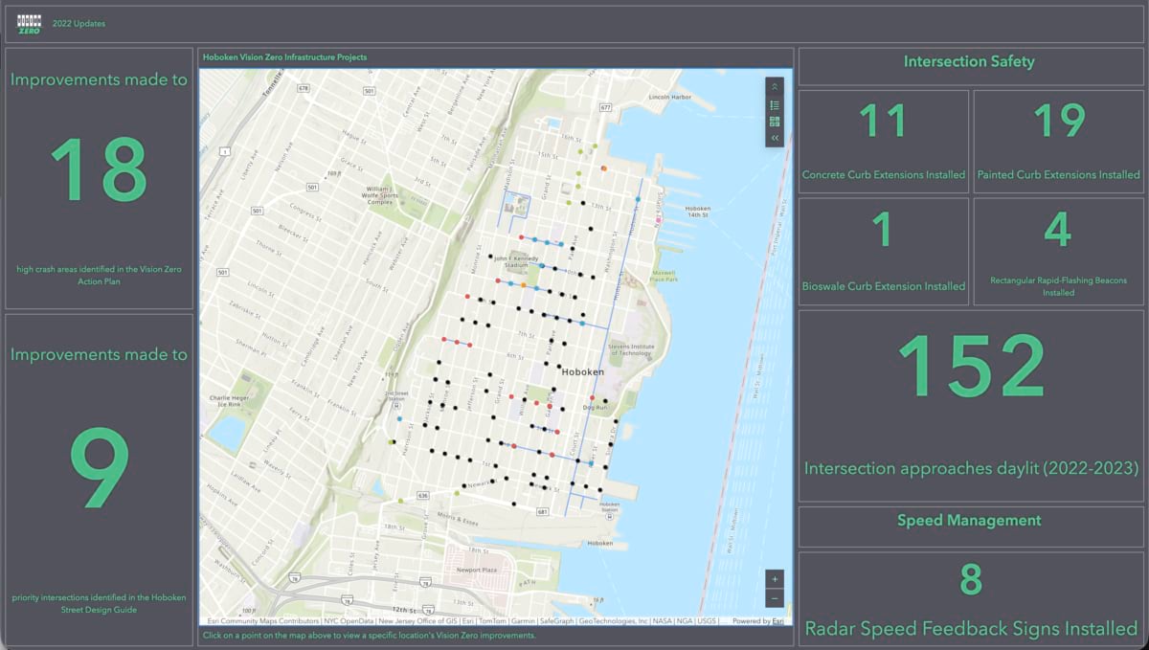Click 'Esri Community Maps Contributors' attribution
Viewport: 1149px width, 650px height.
[263, 621]
